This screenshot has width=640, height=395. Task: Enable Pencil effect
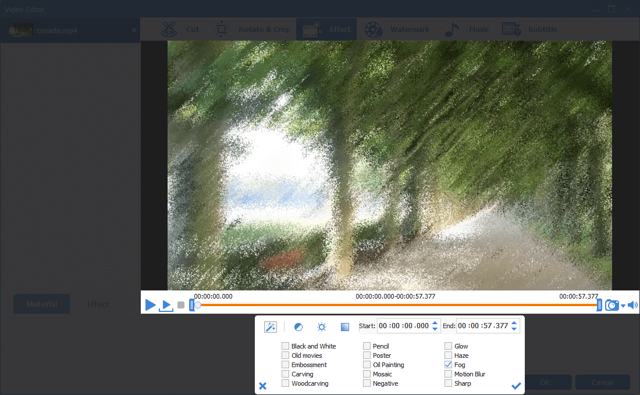[367, 346]
